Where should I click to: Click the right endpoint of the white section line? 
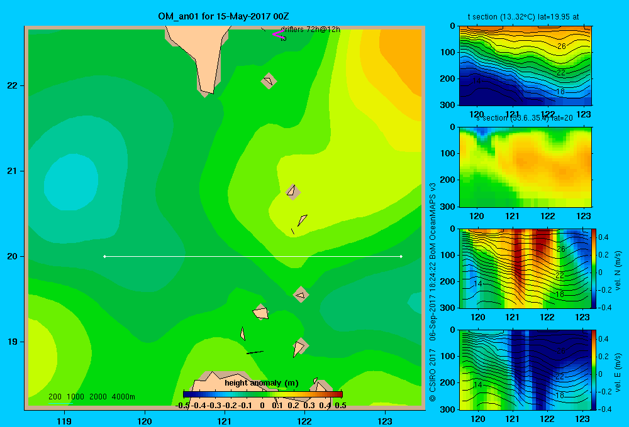click(x=401, y=256)
